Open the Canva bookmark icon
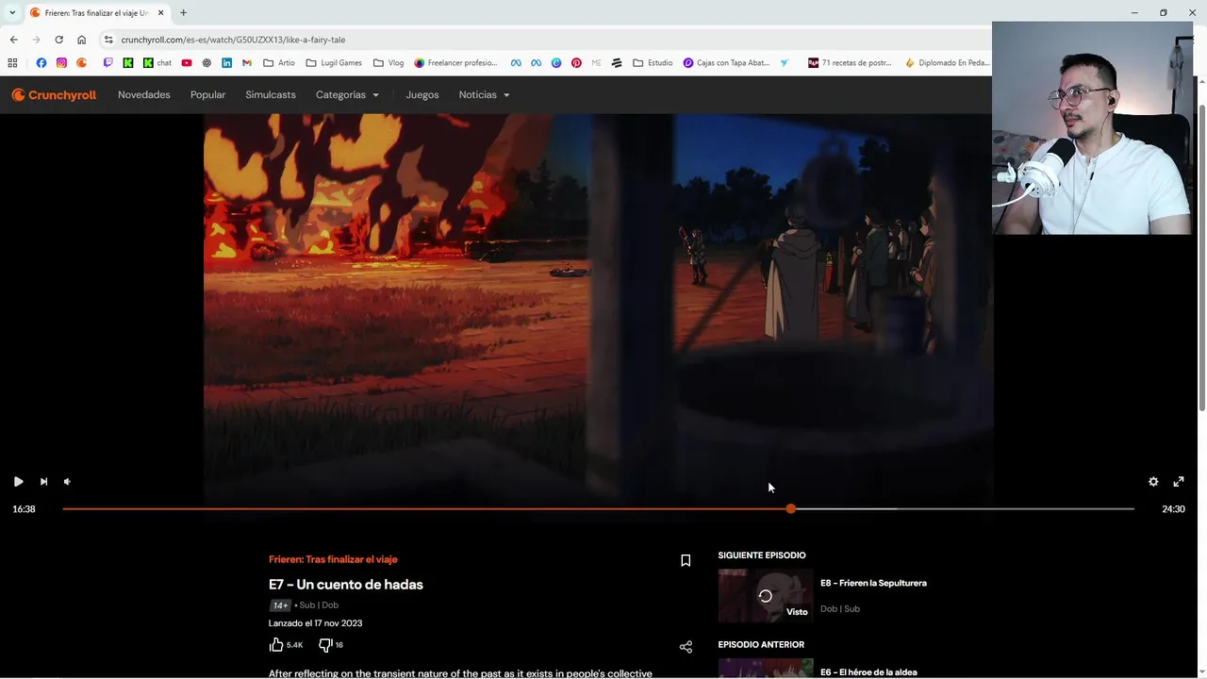This screenshot has width=1207, height=679. tap(556, 63)
